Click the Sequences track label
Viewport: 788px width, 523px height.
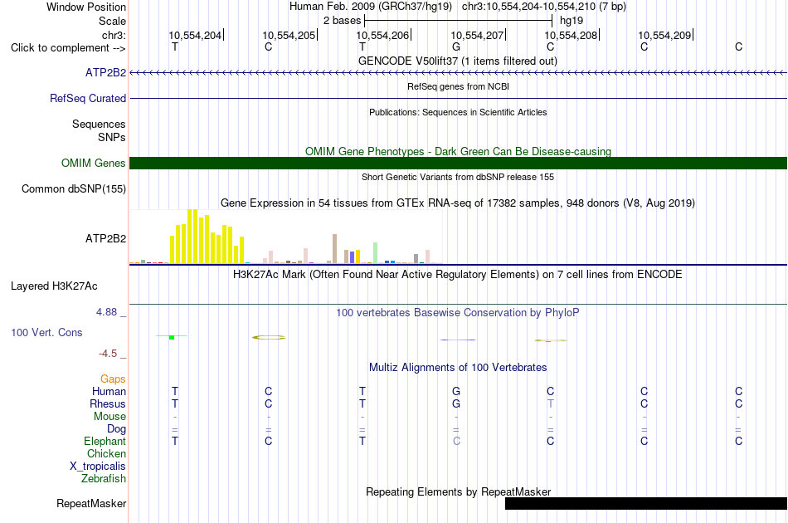99,125
